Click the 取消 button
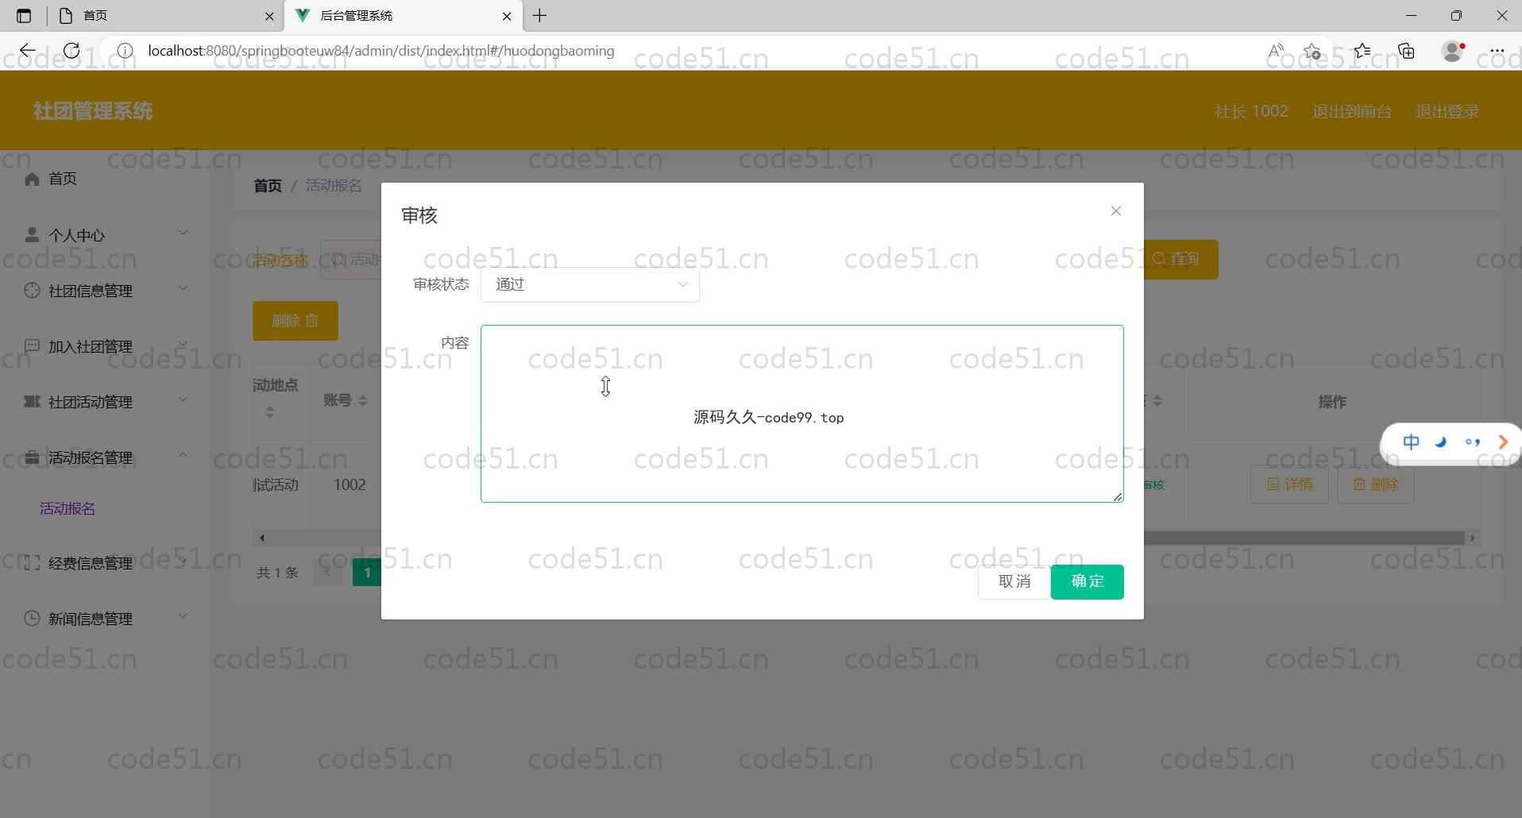The height and width of the screenshot is (818, 1522). (1014, 581)
